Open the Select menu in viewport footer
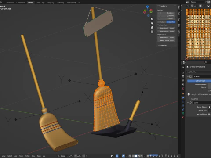The width and height of the screenshot is (211, 158). coord(10,156)
